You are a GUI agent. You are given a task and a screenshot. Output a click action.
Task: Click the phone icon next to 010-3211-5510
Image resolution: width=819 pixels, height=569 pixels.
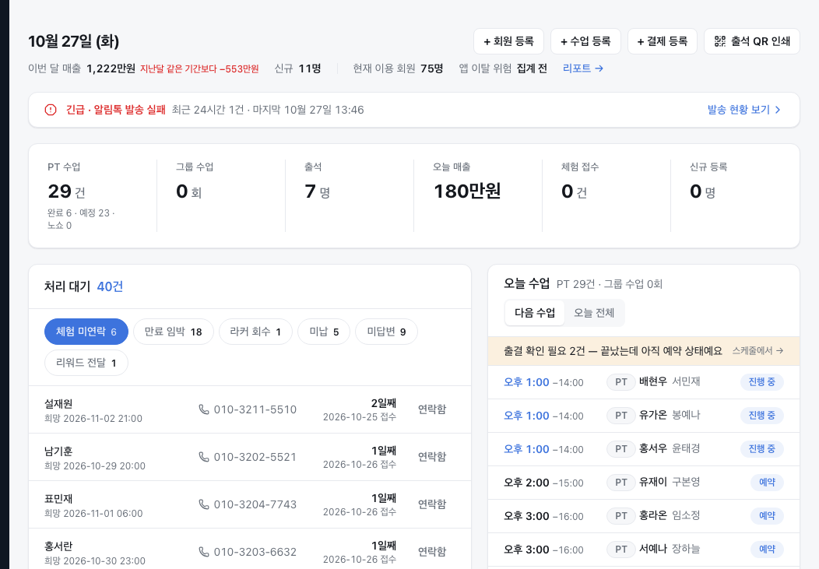[204, 409]
